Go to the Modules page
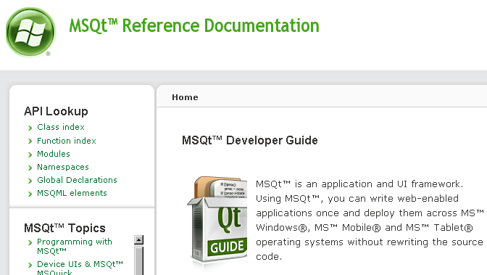Viewport: 487px width, 275px height. pos(54,154)
